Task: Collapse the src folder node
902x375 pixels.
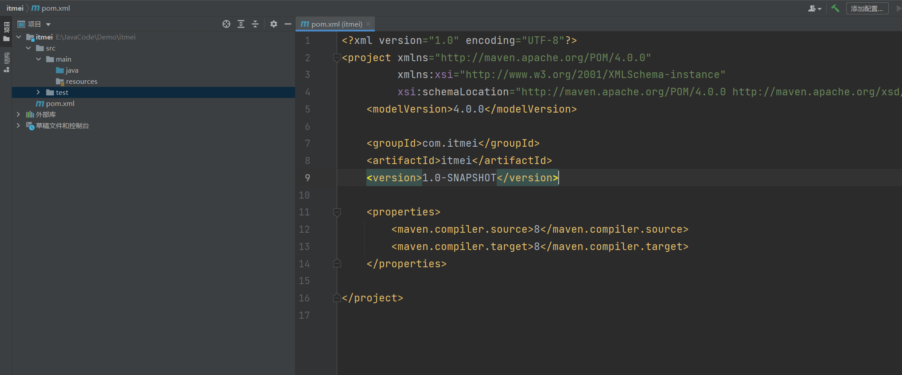Action: point(28,48)
